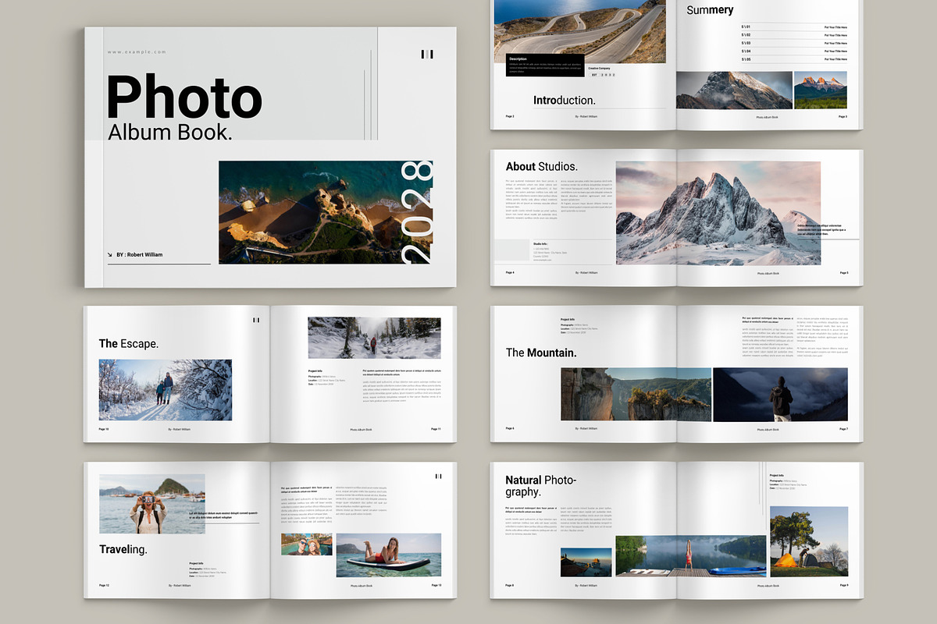The width and height of the screenshot is (937, 624).
Task: Select the orange-lit three peaks photo
Action: coord(820,90)
